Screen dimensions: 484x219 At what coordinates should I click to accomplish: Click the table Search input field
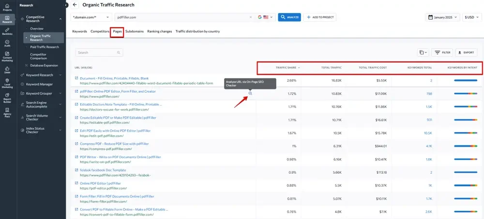coord(99,53)
